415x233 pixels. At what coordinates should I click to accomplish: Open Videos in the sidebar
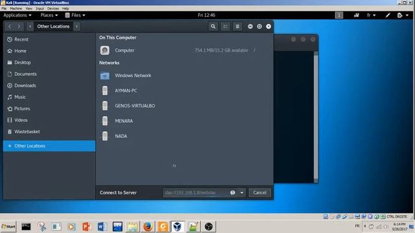(49, 120)
